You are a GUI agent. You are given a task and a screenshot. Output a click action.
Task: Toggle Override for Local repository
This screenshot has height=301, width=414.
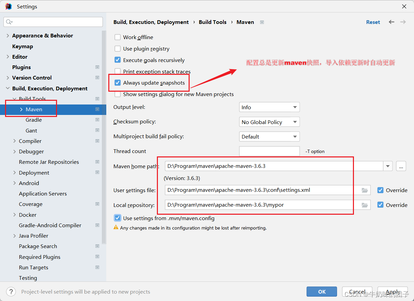tap(380, 205)
